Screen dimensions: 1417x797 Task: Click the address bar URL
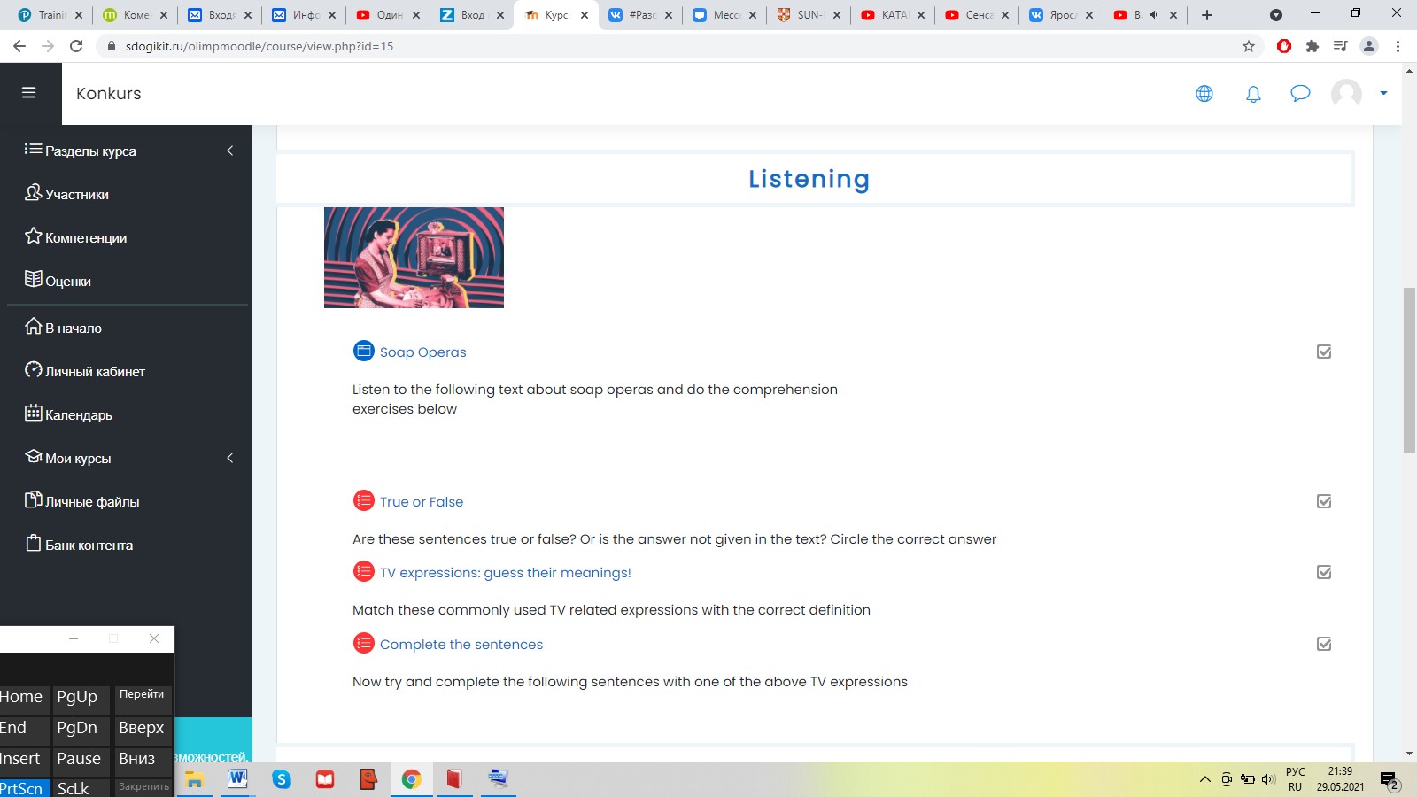point(259,46)
